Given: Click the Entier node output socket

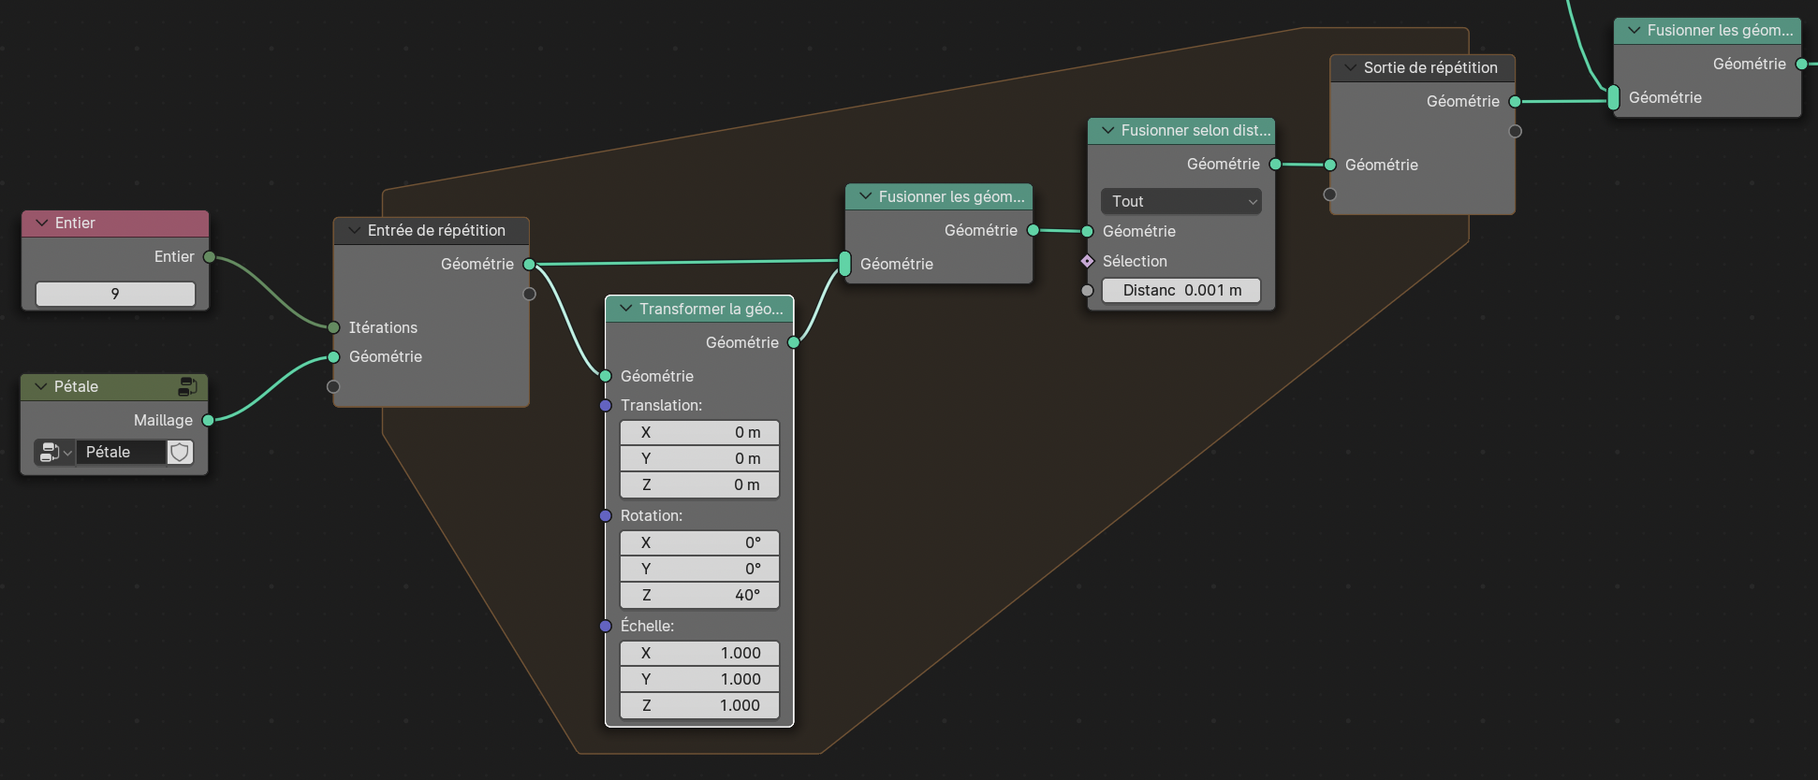Looking at the screenshot, I should (x=209, y=257).
